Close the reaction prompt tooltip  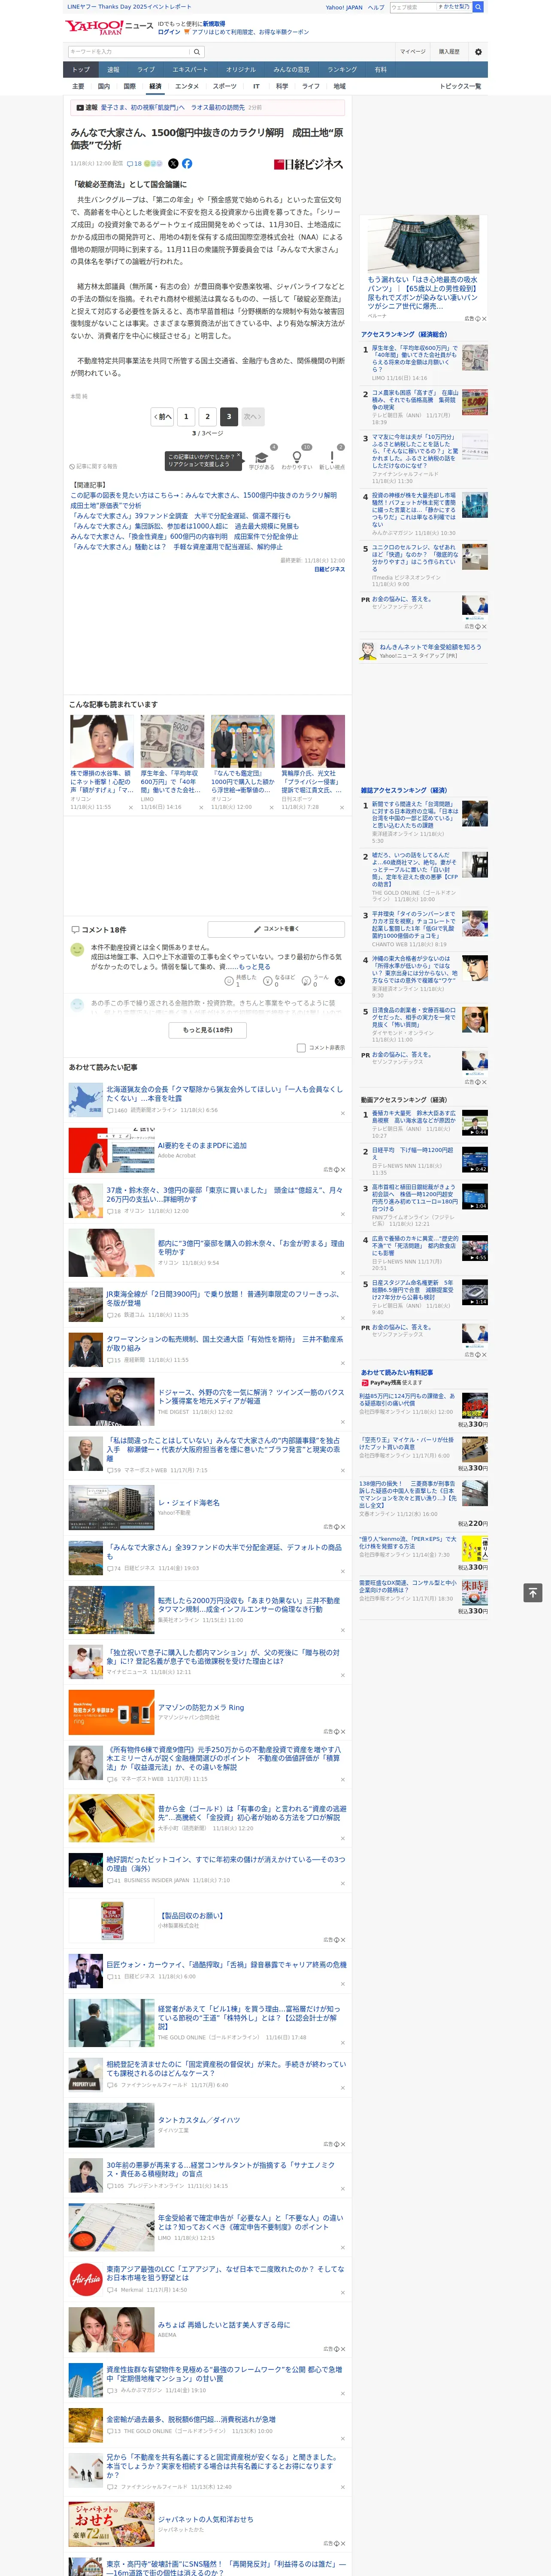pos(238,456)
